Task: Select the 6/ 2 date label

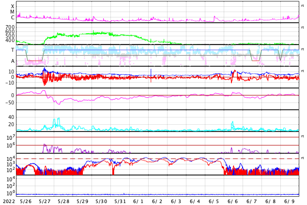Action: (157, 202)
